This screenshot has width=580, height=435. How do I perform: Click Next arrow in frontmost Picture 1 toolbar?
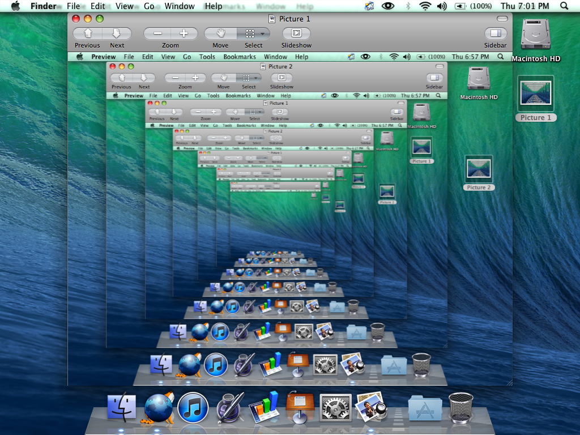pos(117,33)
